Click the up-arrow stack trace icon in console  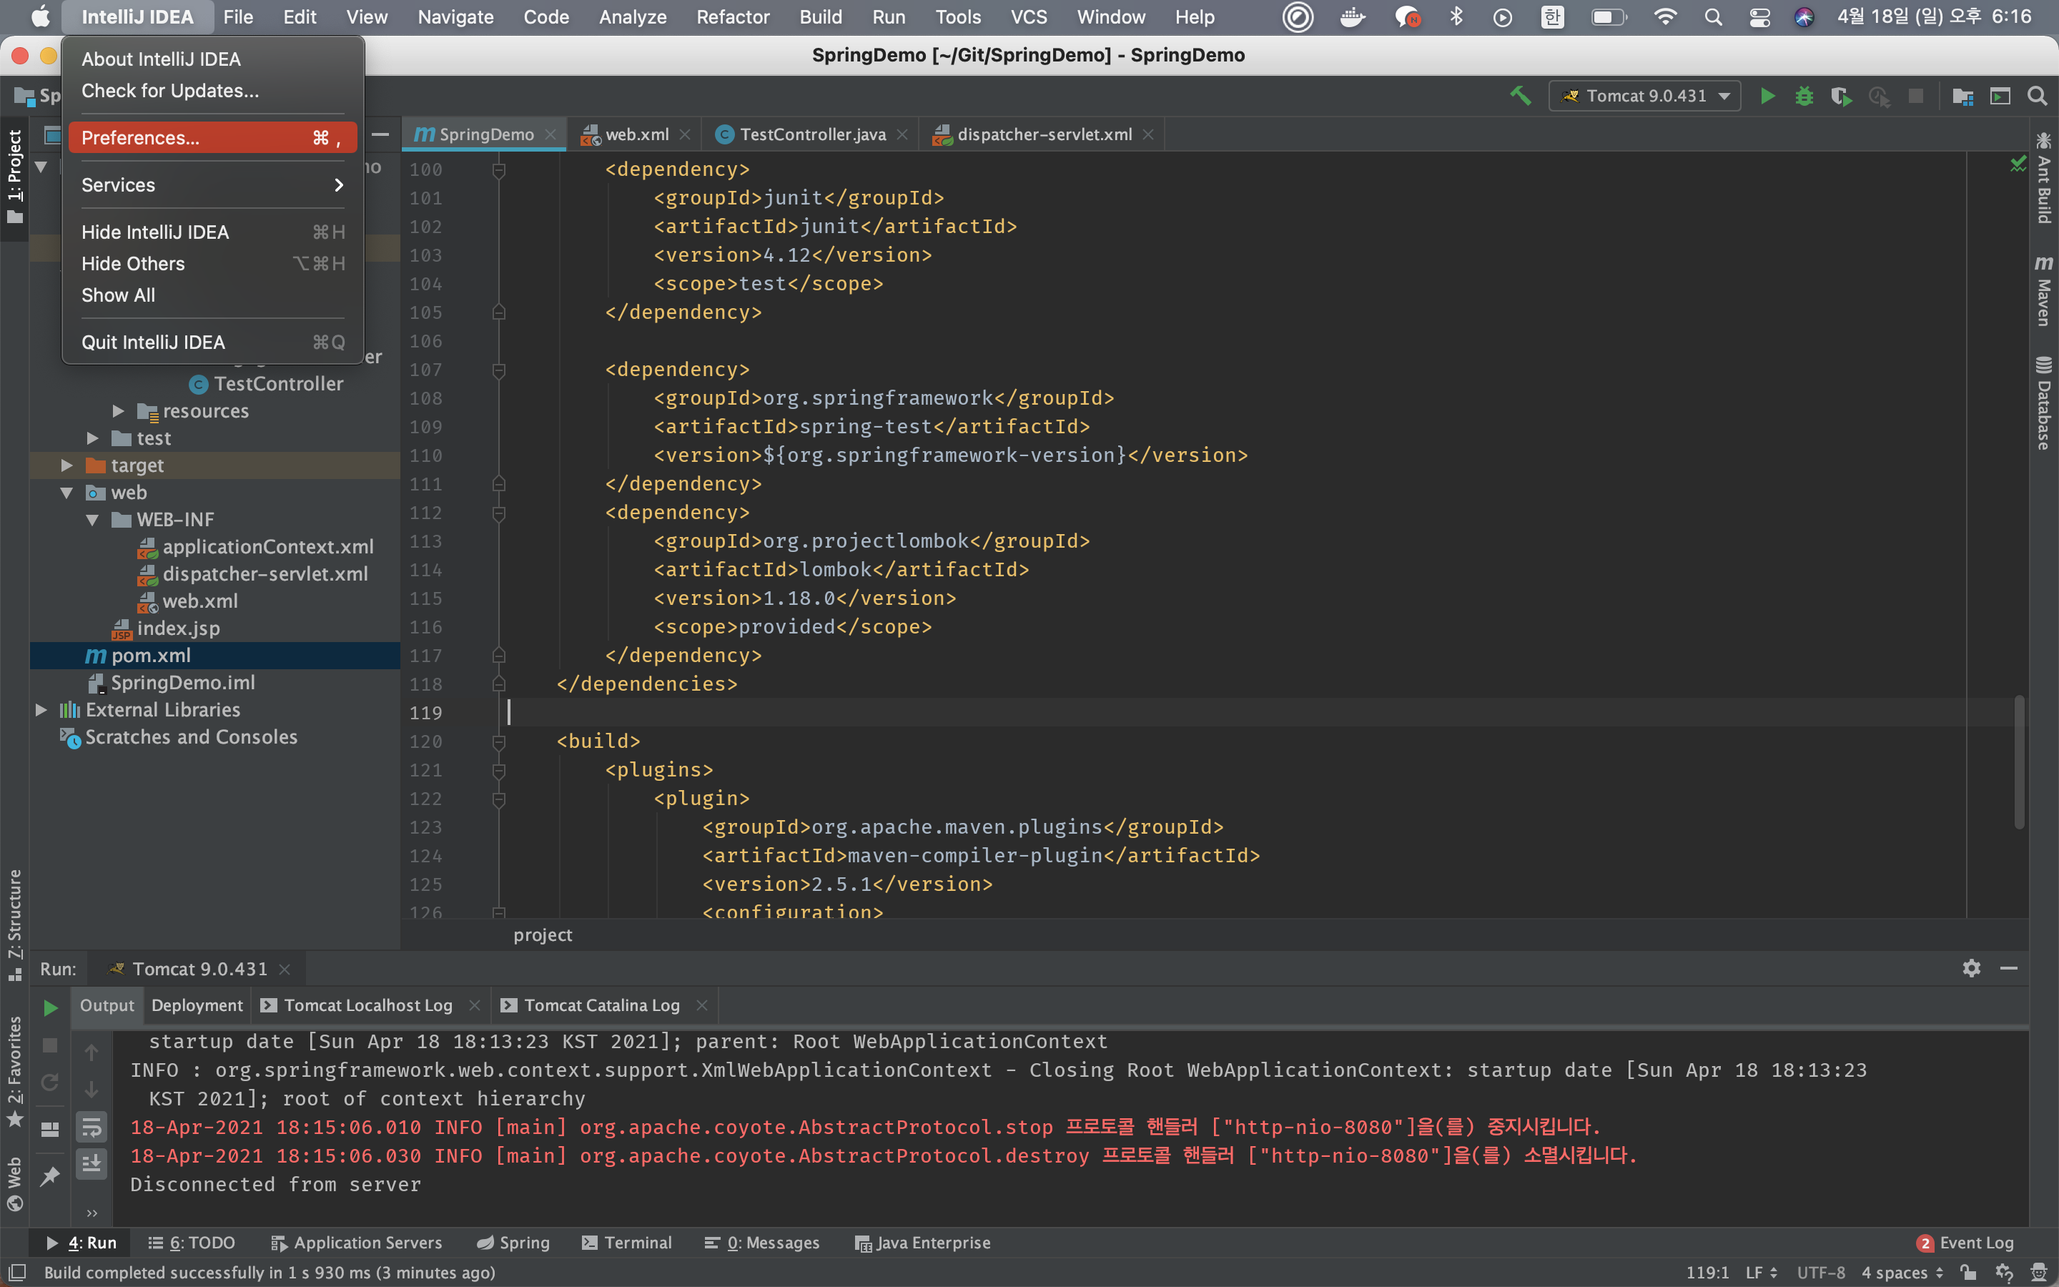[x=92, y=1053]
